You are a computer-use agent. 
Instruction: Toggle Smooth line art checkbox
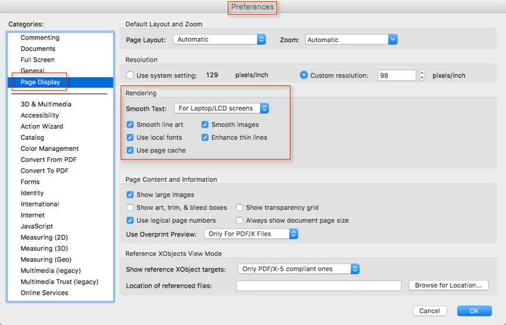tap(130, 125)
